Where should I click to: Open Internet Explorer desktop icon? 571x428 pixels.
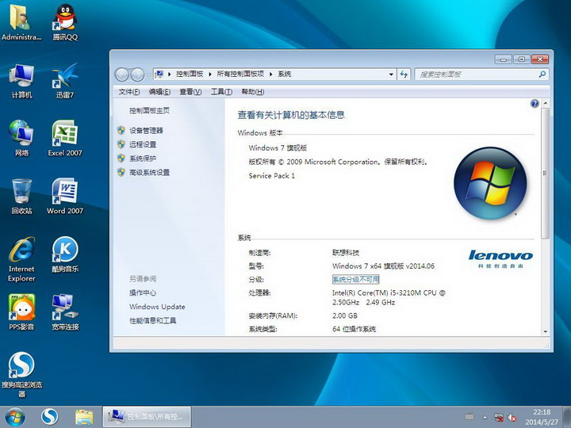tap(21, 252)
